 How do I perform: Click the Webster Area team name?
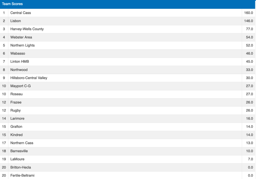(x=21, y=37)
